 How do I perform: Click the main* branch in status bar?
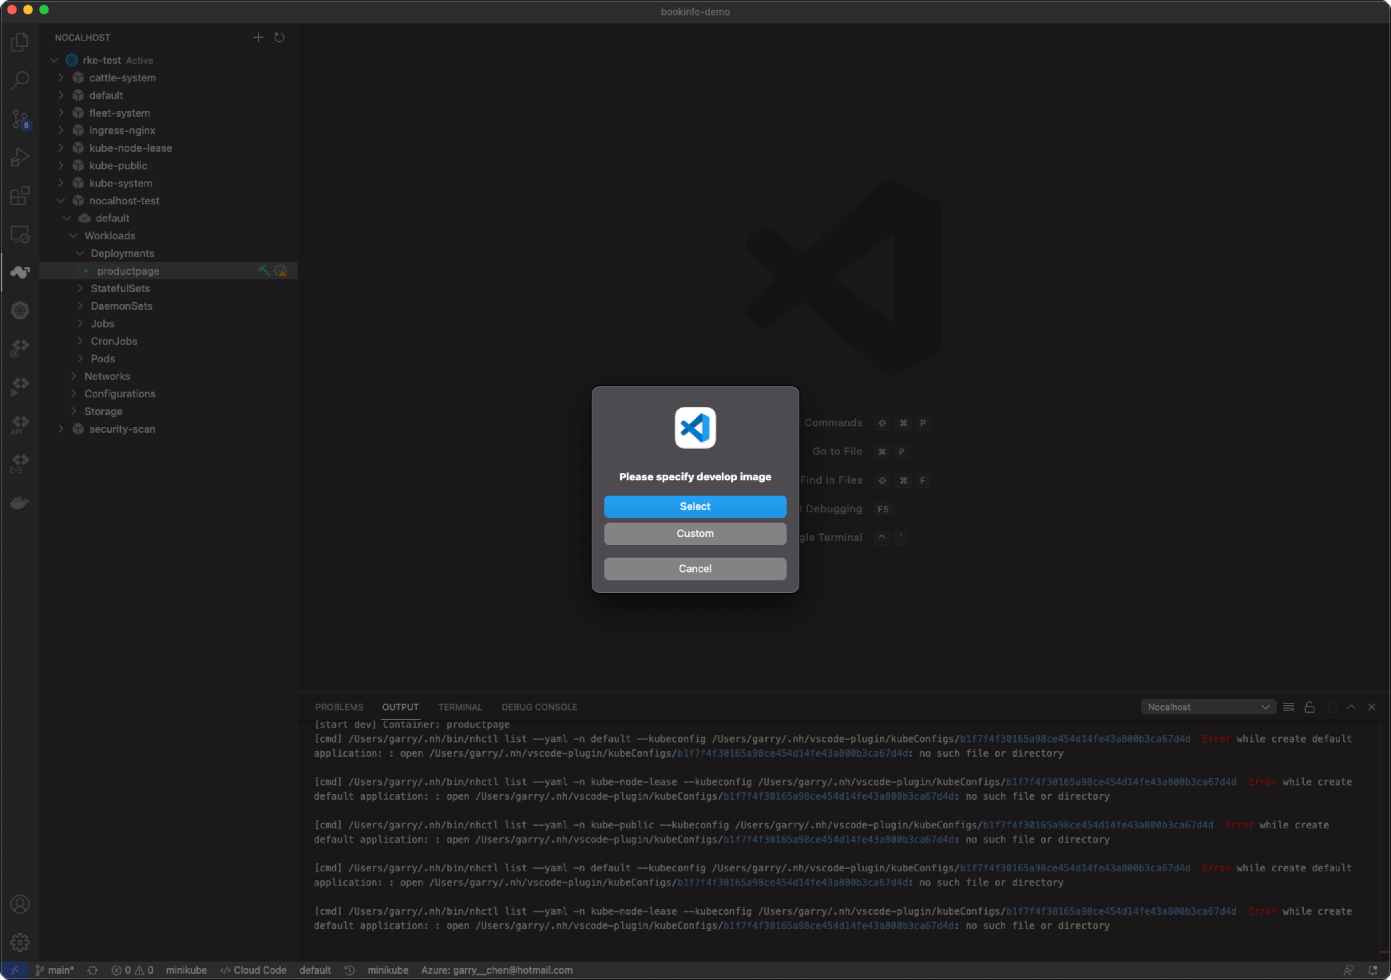click(x=55, y=970)
